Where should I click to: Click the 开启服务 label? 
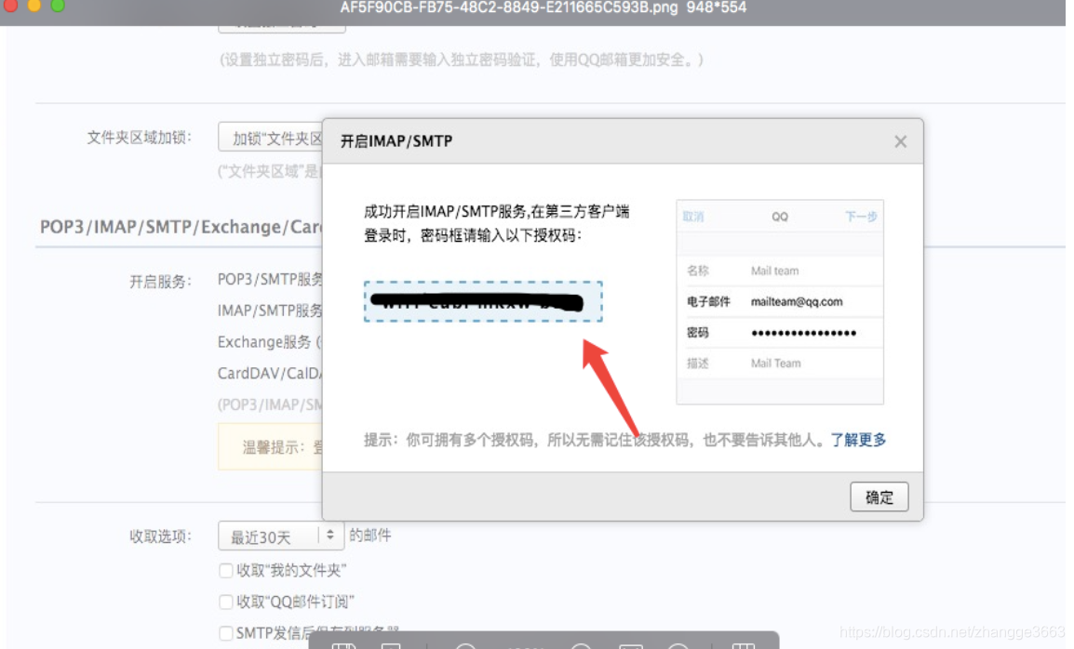point(160,282)
